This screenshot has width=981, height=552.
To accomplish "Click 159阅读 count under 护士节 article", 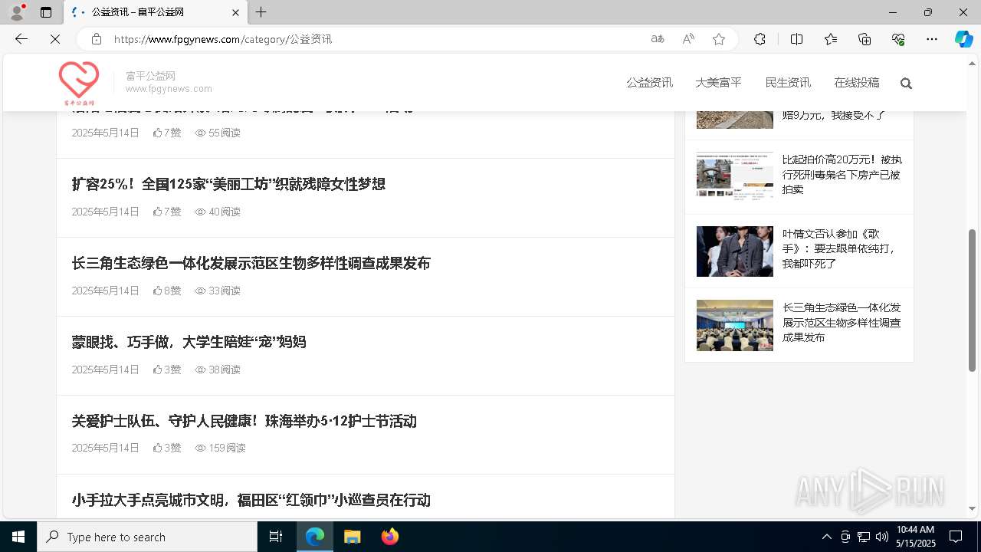I will 227,448.
